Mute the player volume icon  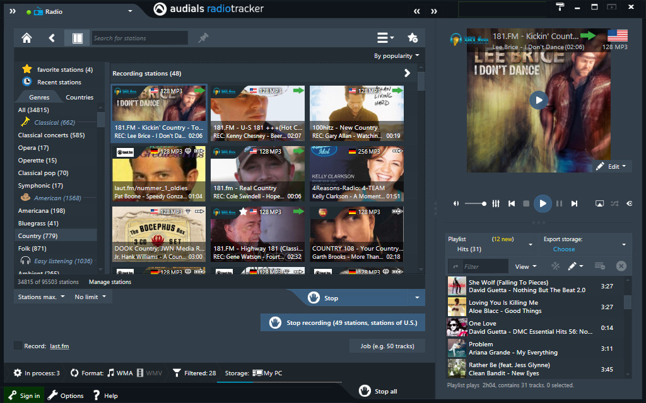(456, 203)
